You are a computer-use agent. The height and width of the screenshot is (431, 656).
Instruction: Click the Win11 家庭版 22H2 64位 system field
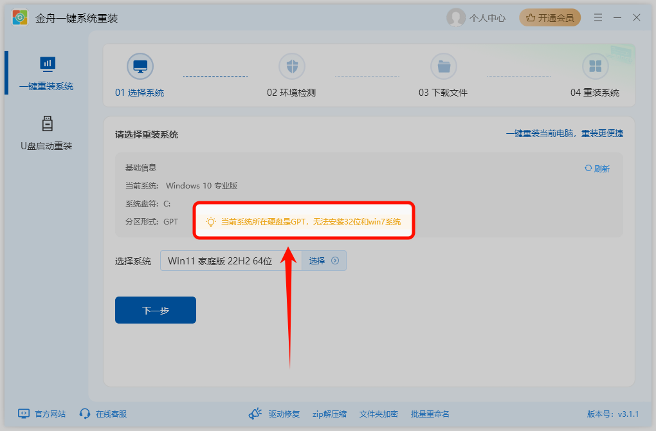click(x=231, y=261)
